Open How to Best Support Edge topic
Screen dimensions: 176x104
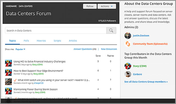(38, 71)
